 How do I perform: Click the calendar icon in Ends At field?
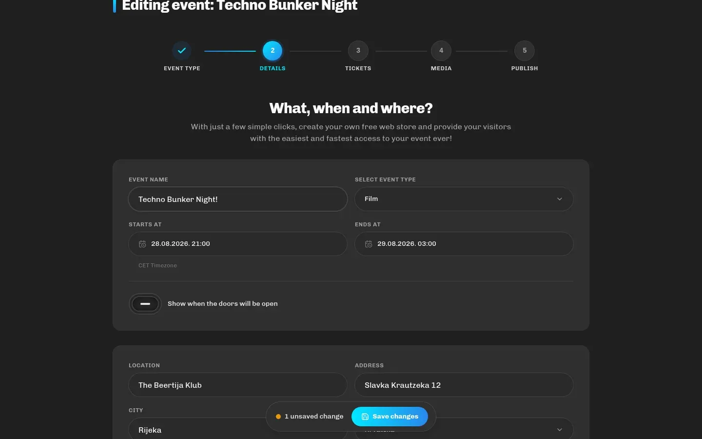369,244
